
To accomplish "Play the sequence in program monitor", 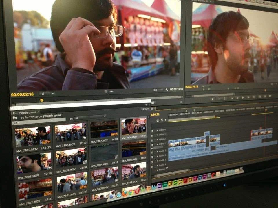I will click(x=243, y=97).
